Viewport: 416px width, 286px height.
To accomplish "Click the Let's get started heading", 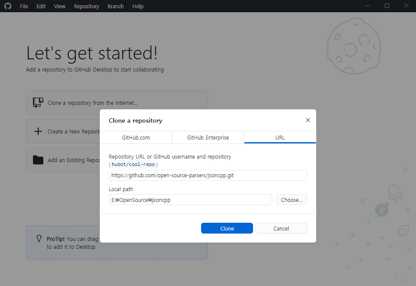I will tap(92, 53).
